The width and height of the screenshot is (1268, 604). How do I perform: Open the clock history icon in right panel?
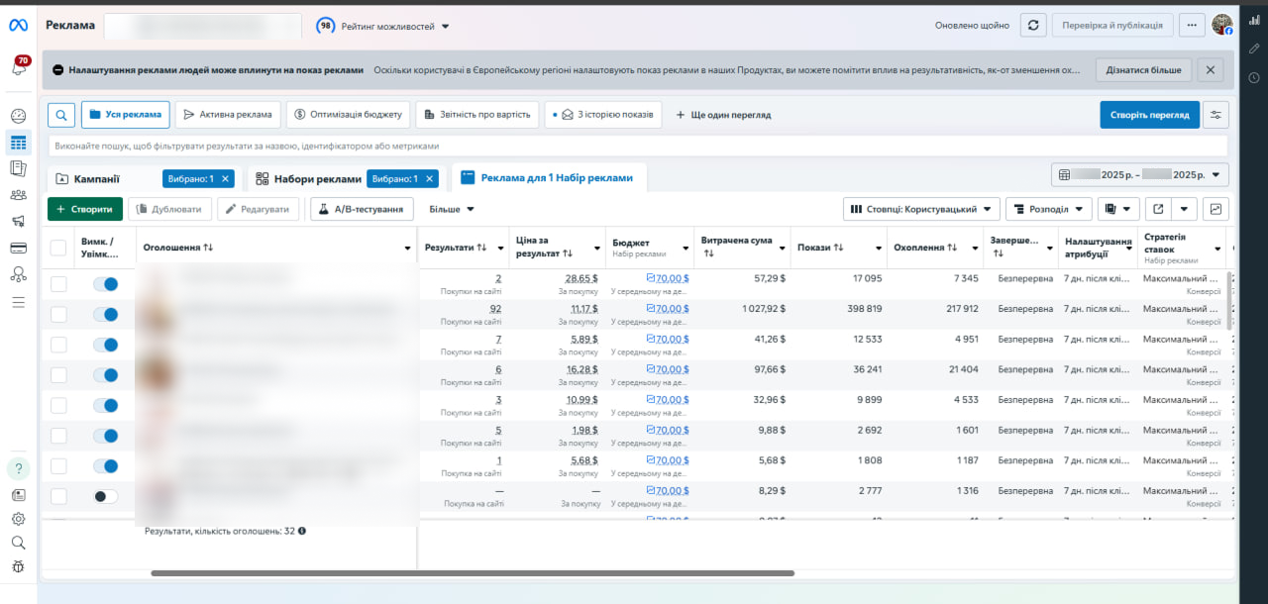click(x=1254, y=77)
